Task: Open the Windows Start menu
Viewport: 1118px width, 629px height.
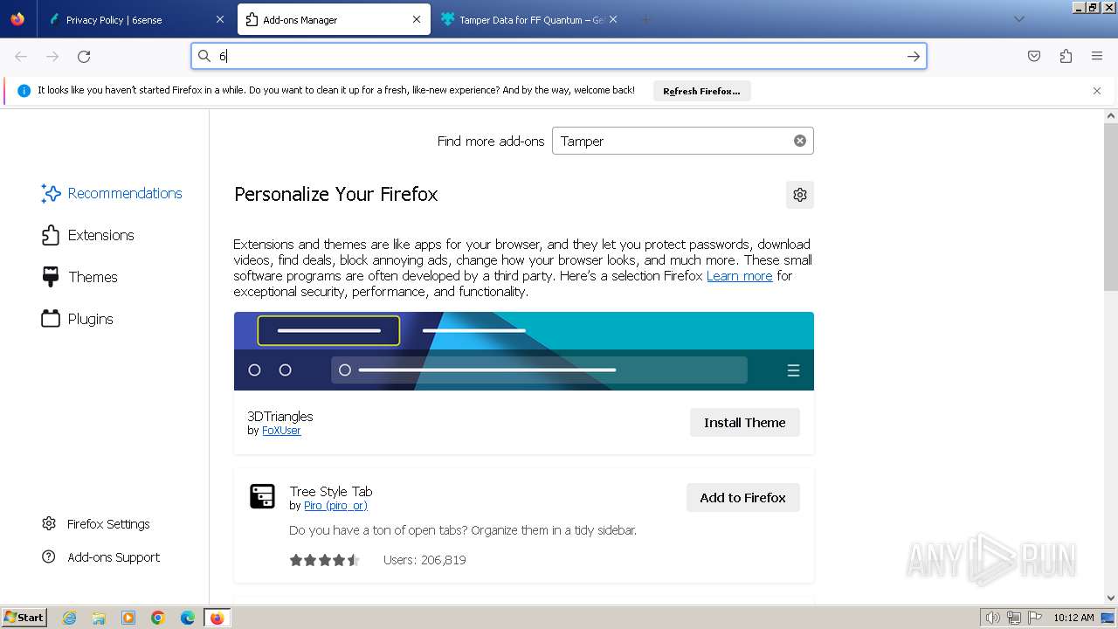Action: point(24,617)
